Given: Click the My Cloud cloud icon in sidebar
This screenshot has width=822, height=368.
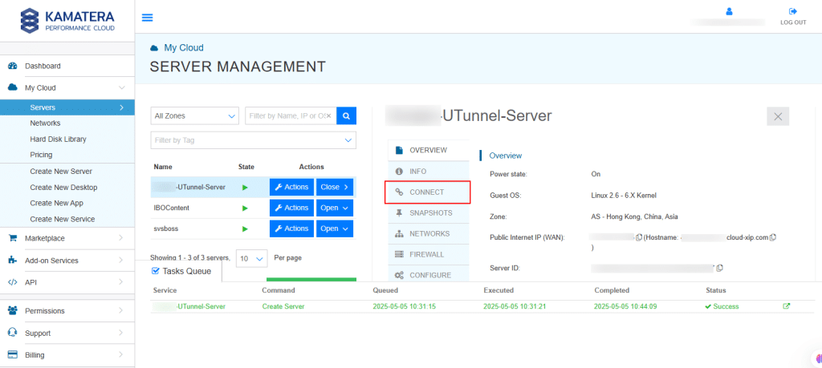Looking at the screenshot, I should pyautogui.click(x=13, y=88).
